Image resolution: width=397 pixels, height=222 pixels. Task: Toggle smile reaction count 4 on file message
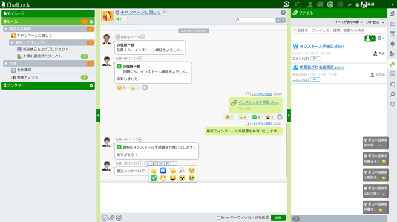(x=229, y=117)
